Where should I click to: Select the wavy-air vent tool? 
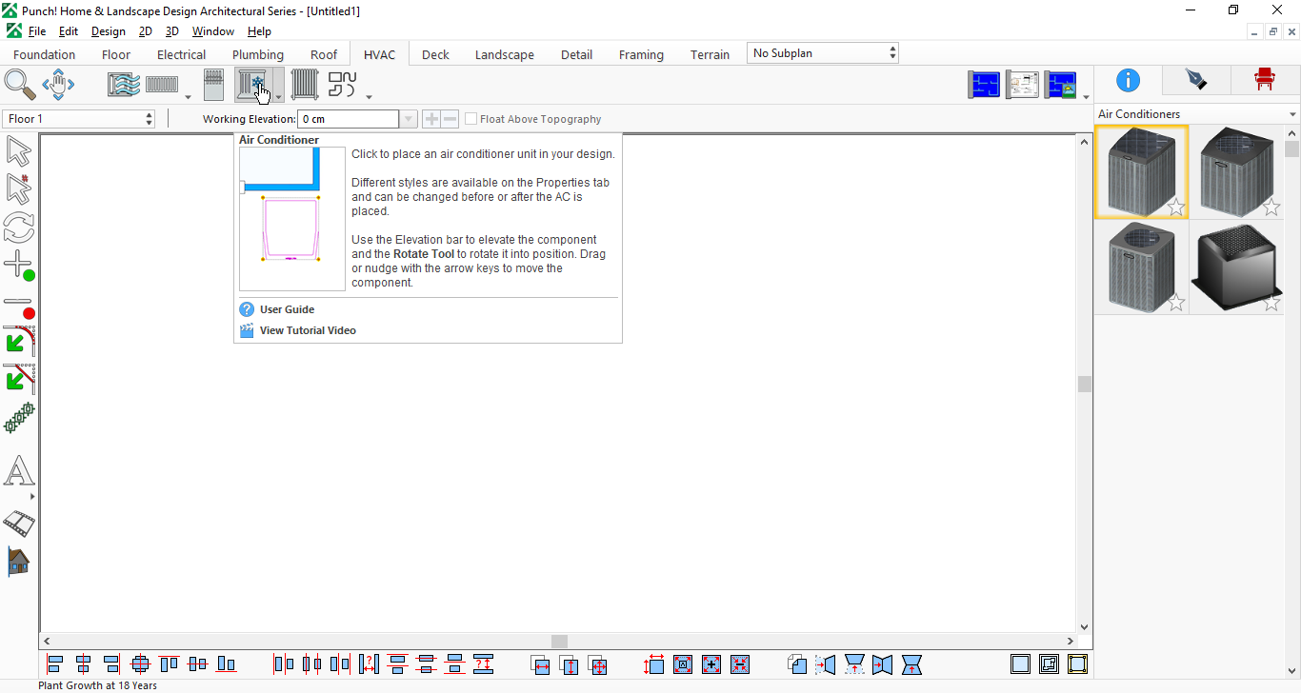click(x=124, y=85)
